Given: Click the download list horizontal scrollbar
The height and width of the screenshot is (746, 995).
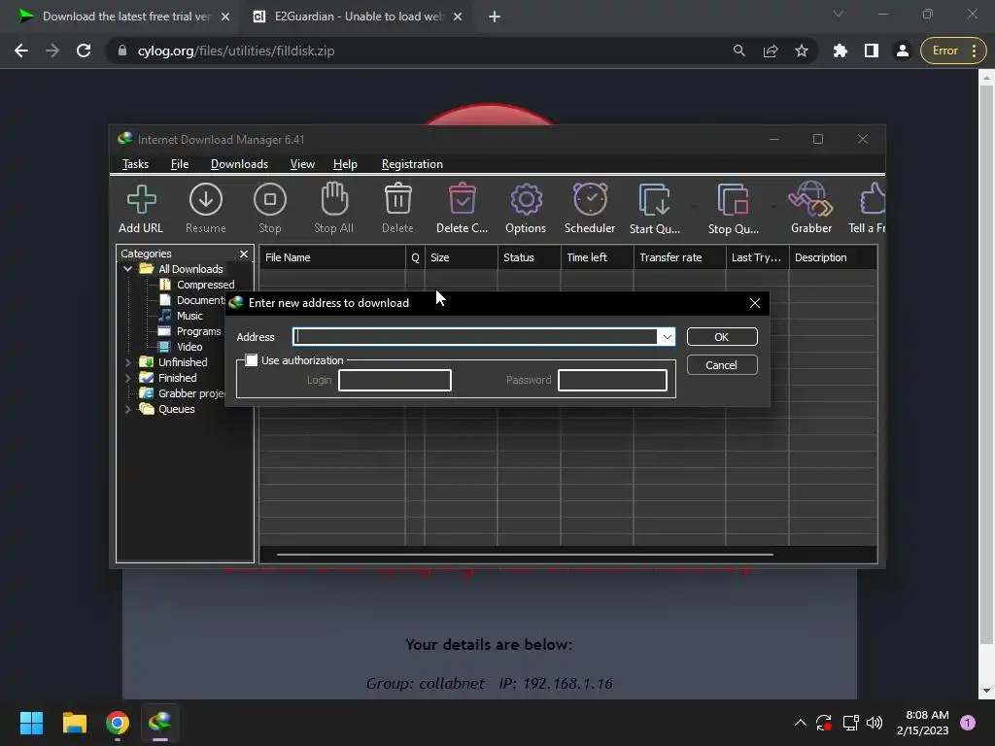Looking at the screenshot, I should tap(525, 555).
